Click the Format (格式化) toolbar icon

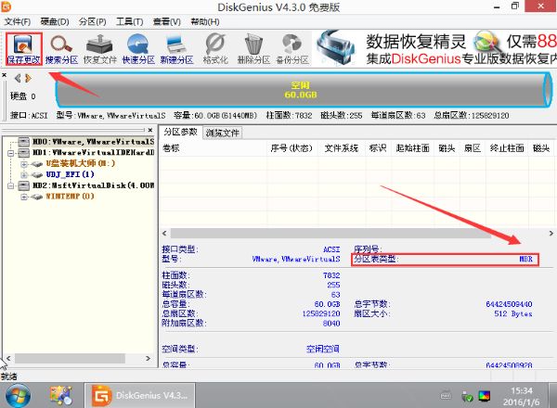(x=215, y=49)
